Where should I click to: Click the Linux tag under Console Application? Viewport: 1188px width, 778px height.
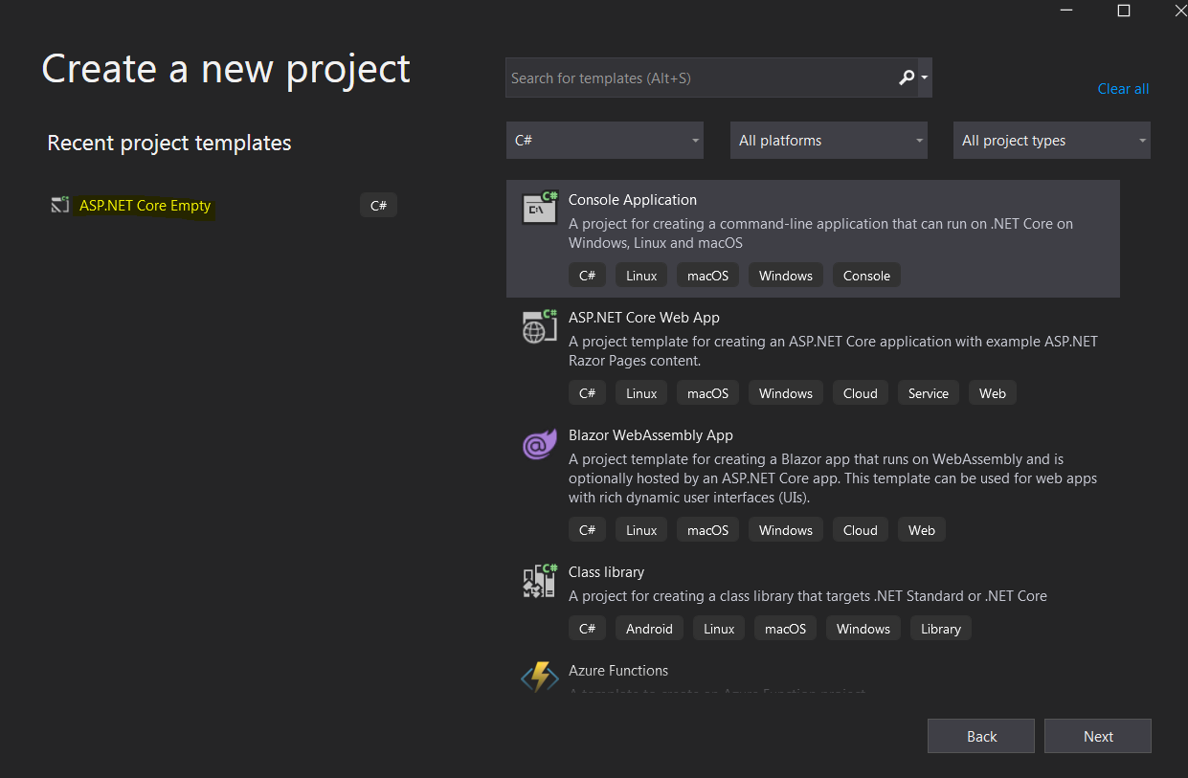pos(641,276)
